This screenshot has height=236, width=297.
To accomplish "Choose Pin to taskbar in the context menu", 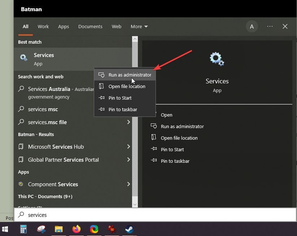I will tap(125, 109).
